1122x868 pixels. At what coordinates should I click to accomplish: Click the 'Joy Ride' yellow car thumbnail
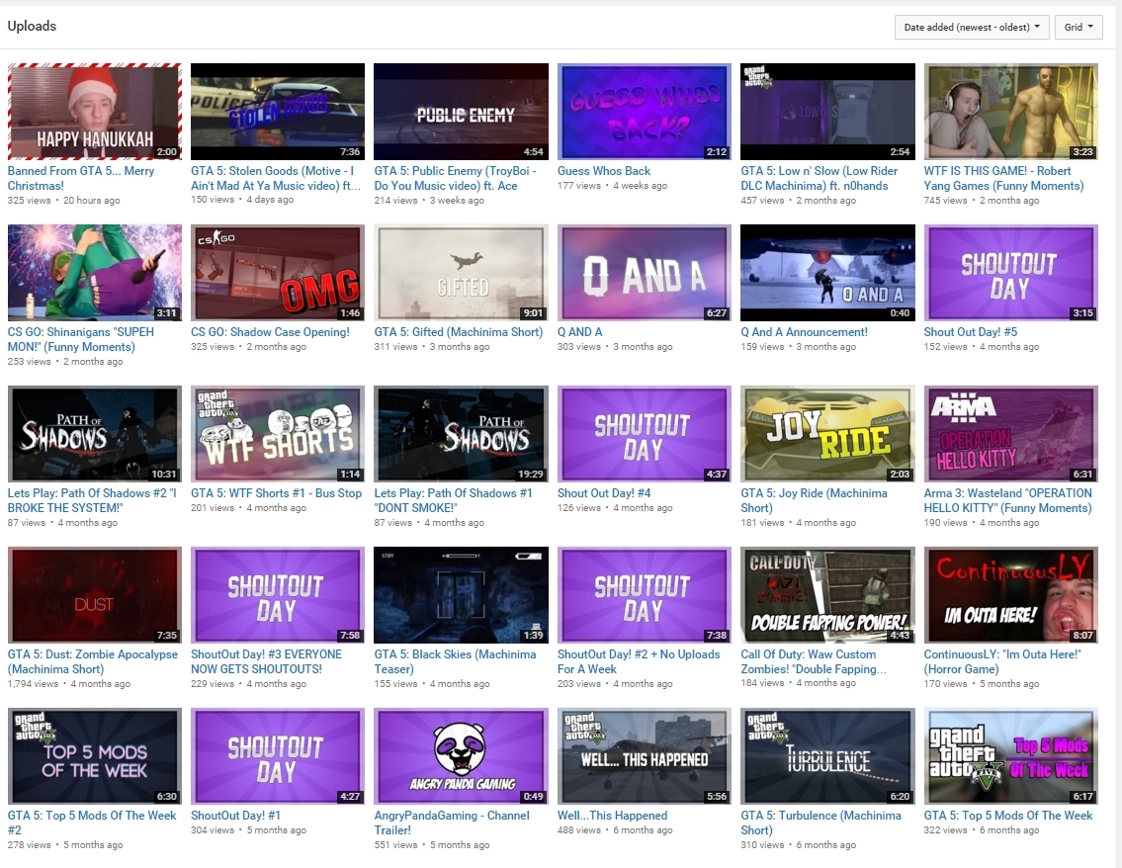click(827, 434)
